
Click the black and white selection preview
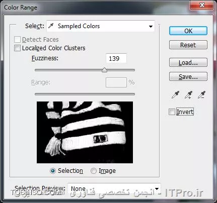[x=85, y=132]
